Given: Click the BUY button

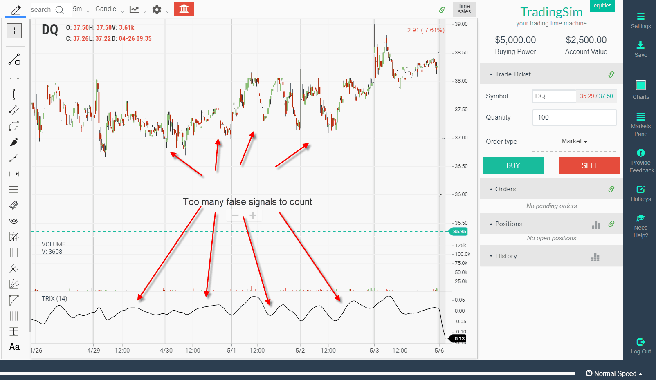Looking at the screenshot, I should (513, 165).
